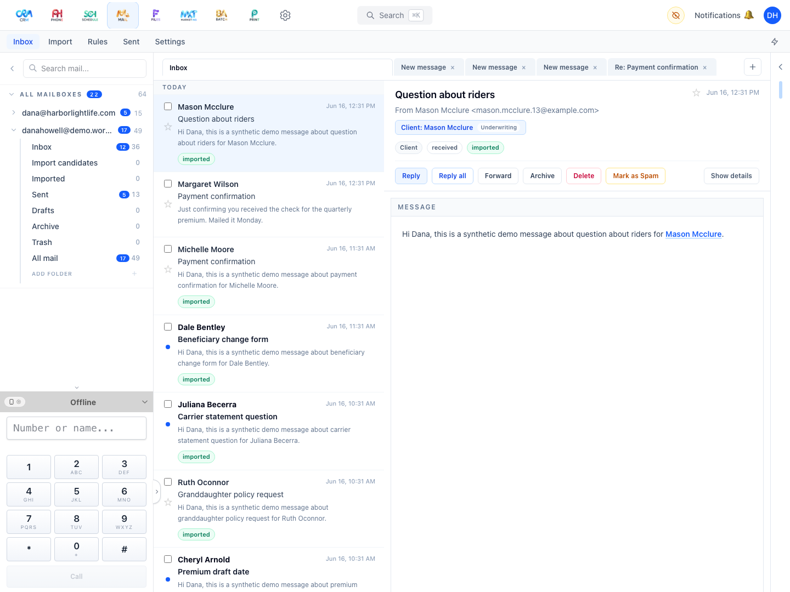This screenshot has width=790, height=592.
Task: Dial the 5 JKL keypad key
Action: point(76,494)
